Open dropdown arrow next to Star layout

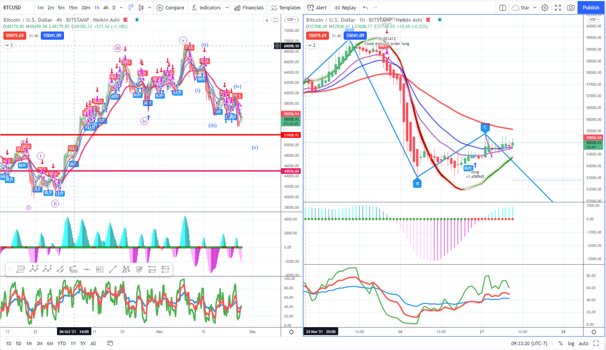pyautogui.click(x=535, y=7)
